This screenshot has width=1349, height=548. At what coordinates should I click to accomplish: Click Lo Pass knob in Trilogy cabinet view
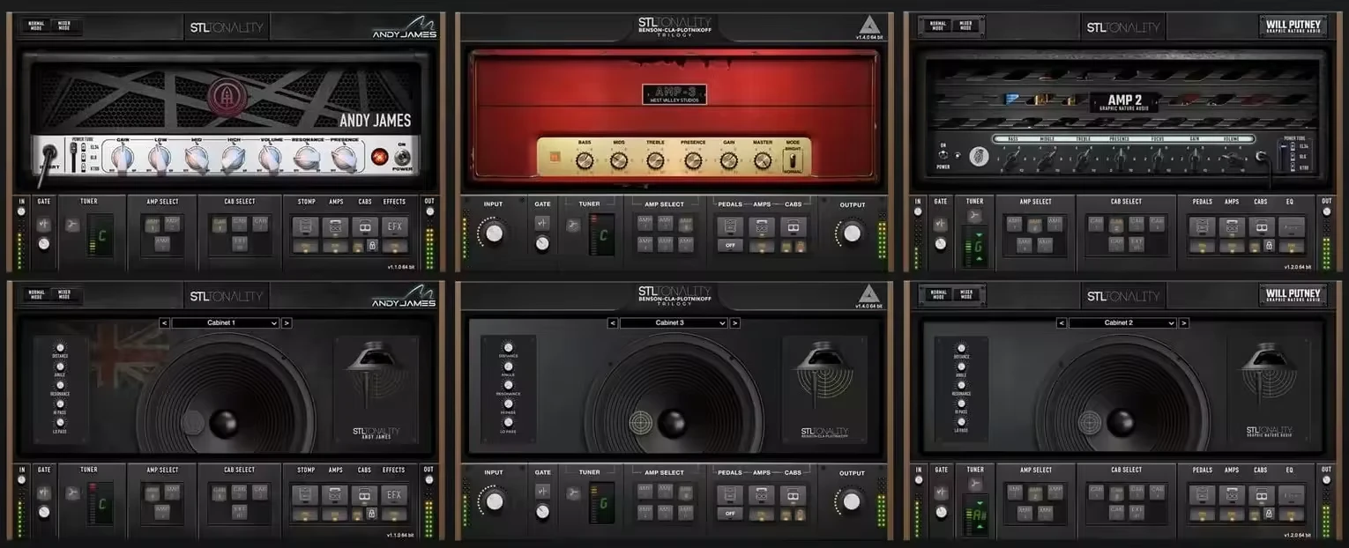pyautogui.click(x=507, y=422)
